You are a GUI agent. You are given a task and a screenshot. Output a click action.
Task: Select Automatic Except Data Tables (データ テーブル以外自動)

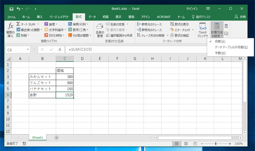230,47
